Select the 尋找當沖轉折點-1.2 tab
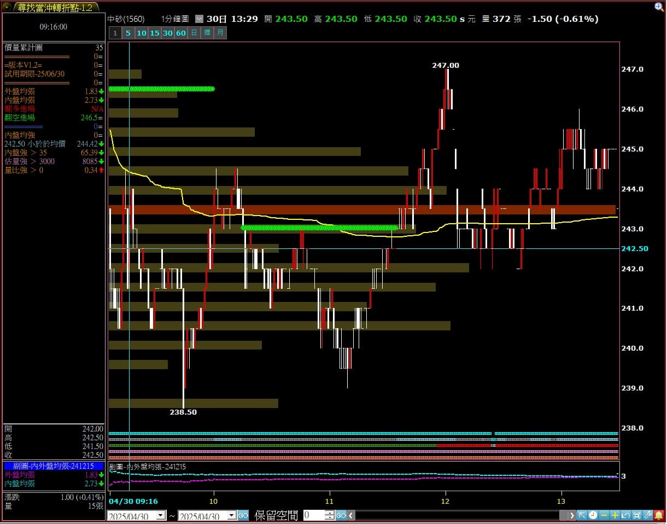Screen dimensions: 667x524 (55, 7)
